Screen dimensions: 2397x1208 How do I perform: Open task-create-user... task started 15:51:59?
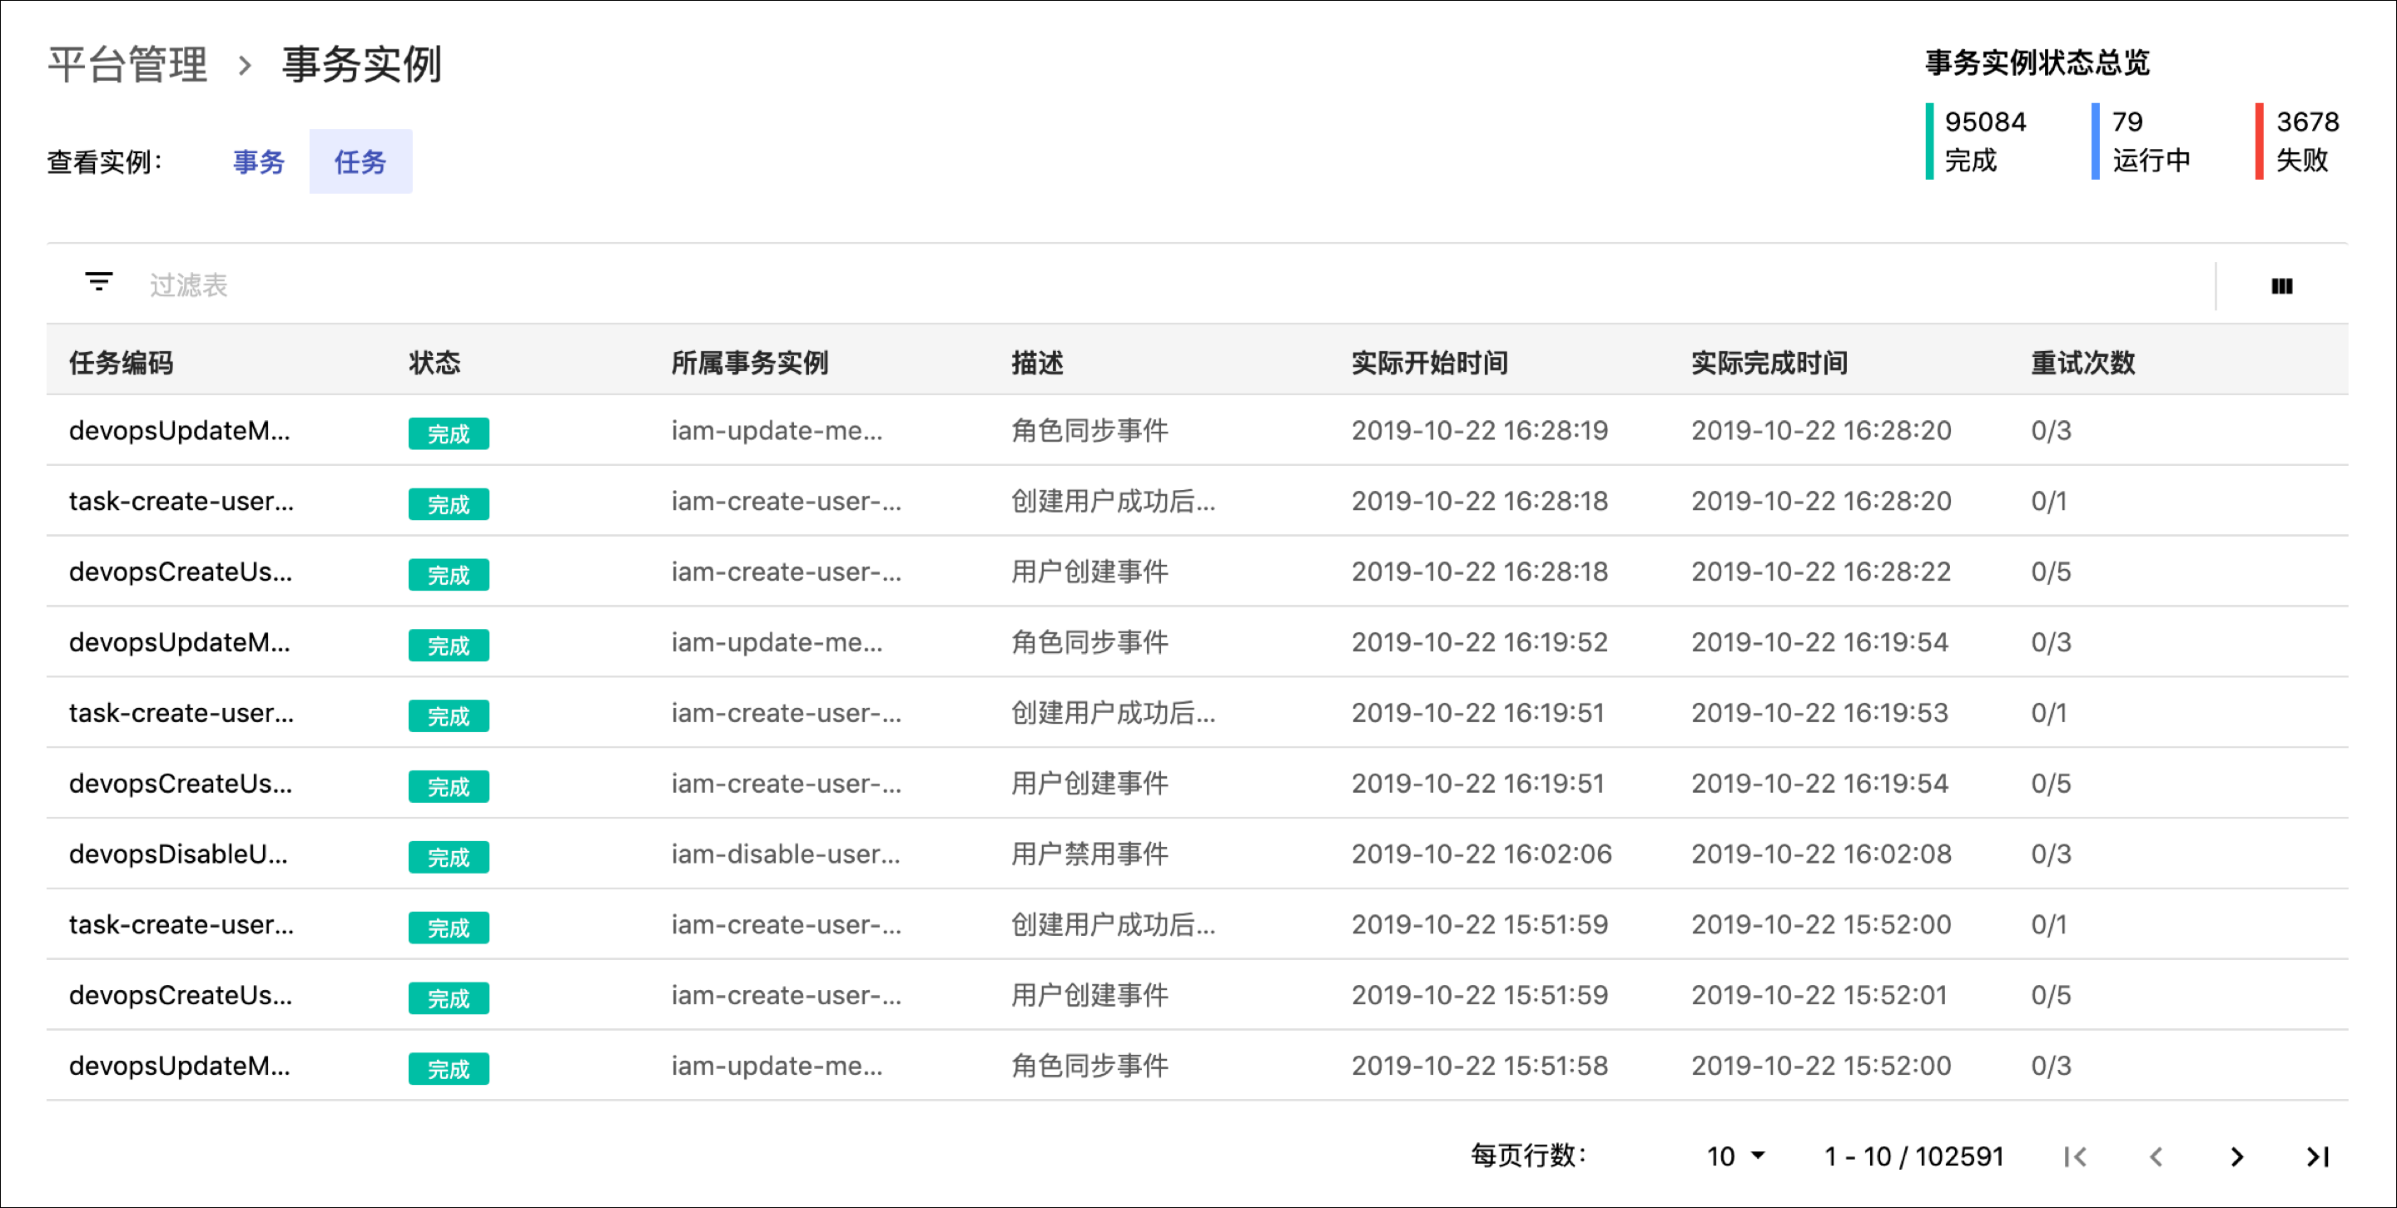[x=181, y=925]
